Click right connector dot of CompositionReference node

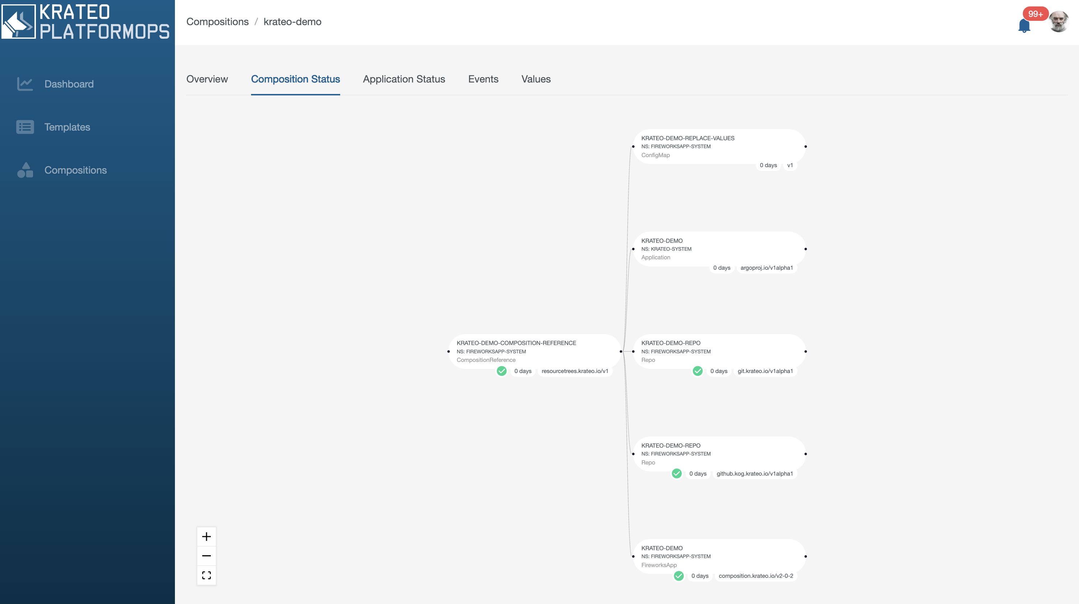[x=621, y=351]
